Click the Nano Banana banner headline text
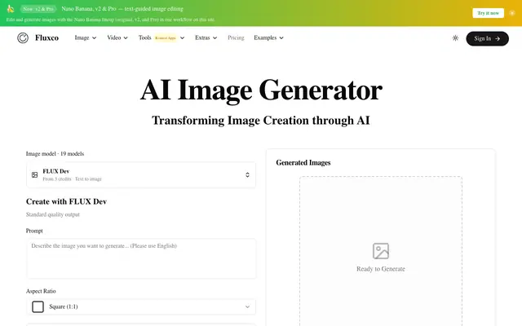This screenshot has width=522, height=326. click(122, 9)
